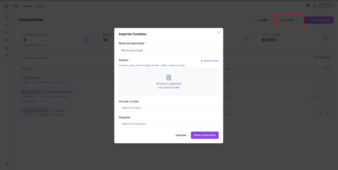338x170 pixels.
Task: Click the pause icon on second campaign
Action: point(320,96)
